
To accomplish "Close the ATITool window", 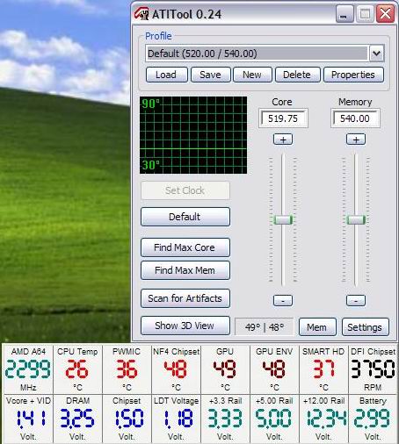I will pyautogui.click(x=385, y=14).
